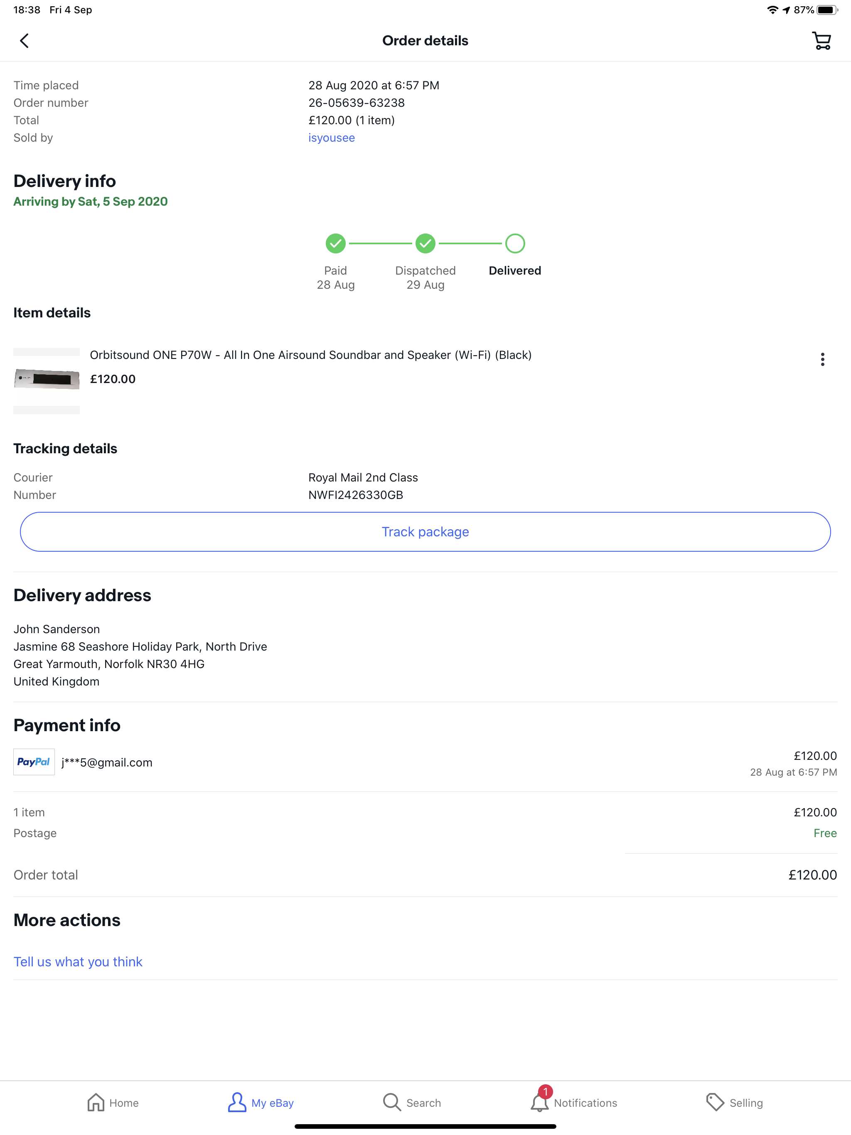
Task: Open the Home tab label
Action: [x=124, y=1103]
